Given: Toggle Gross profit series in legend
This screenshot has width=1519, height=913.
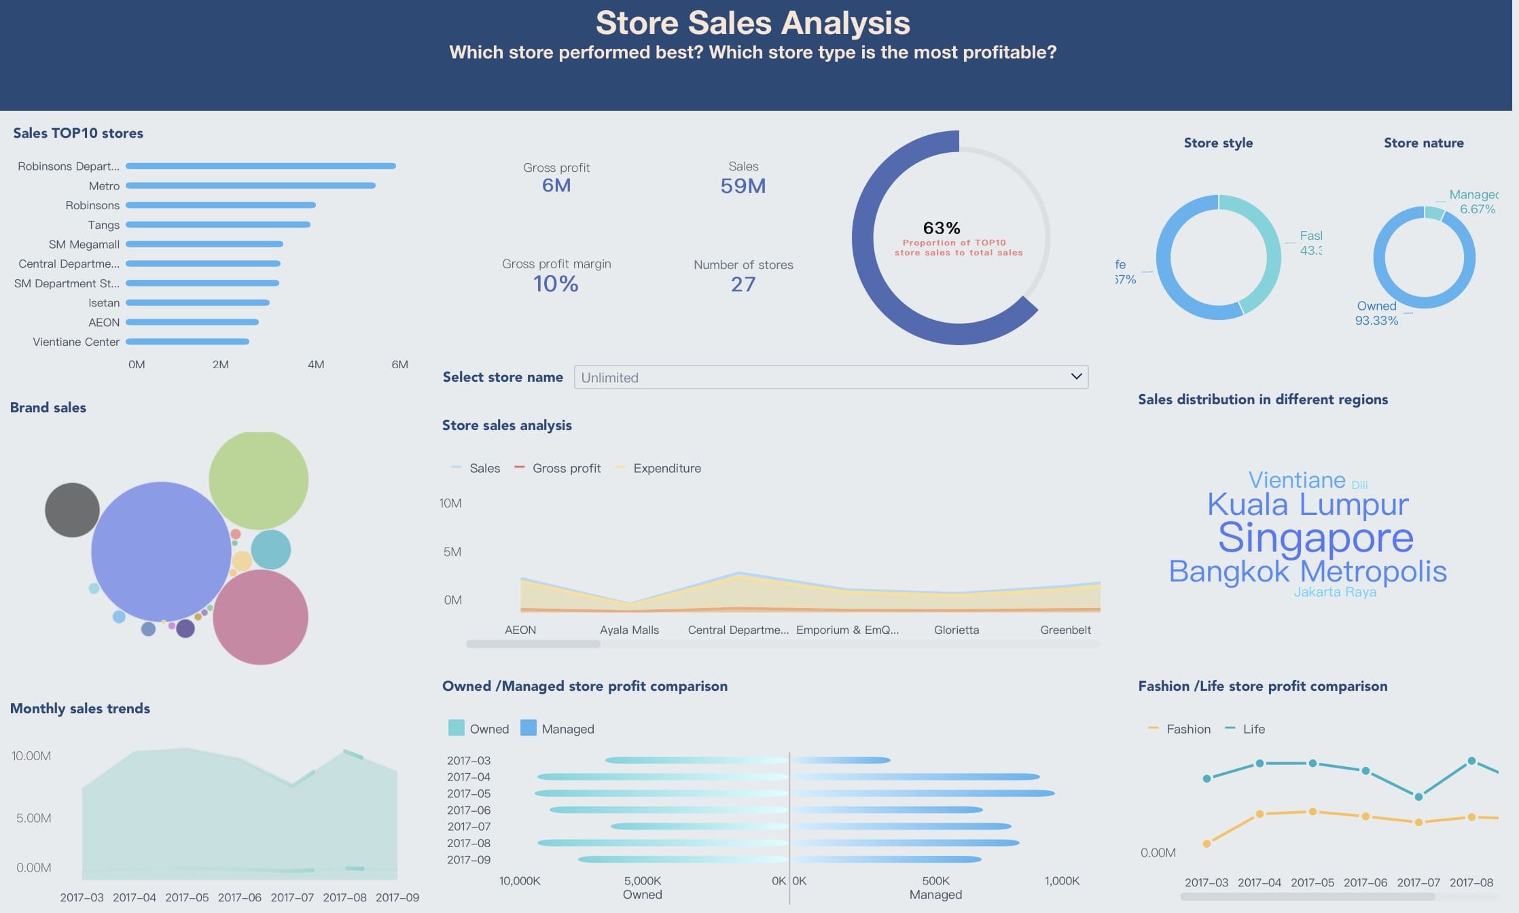Looking at the screenshot, I should click(x=558, y=468).
